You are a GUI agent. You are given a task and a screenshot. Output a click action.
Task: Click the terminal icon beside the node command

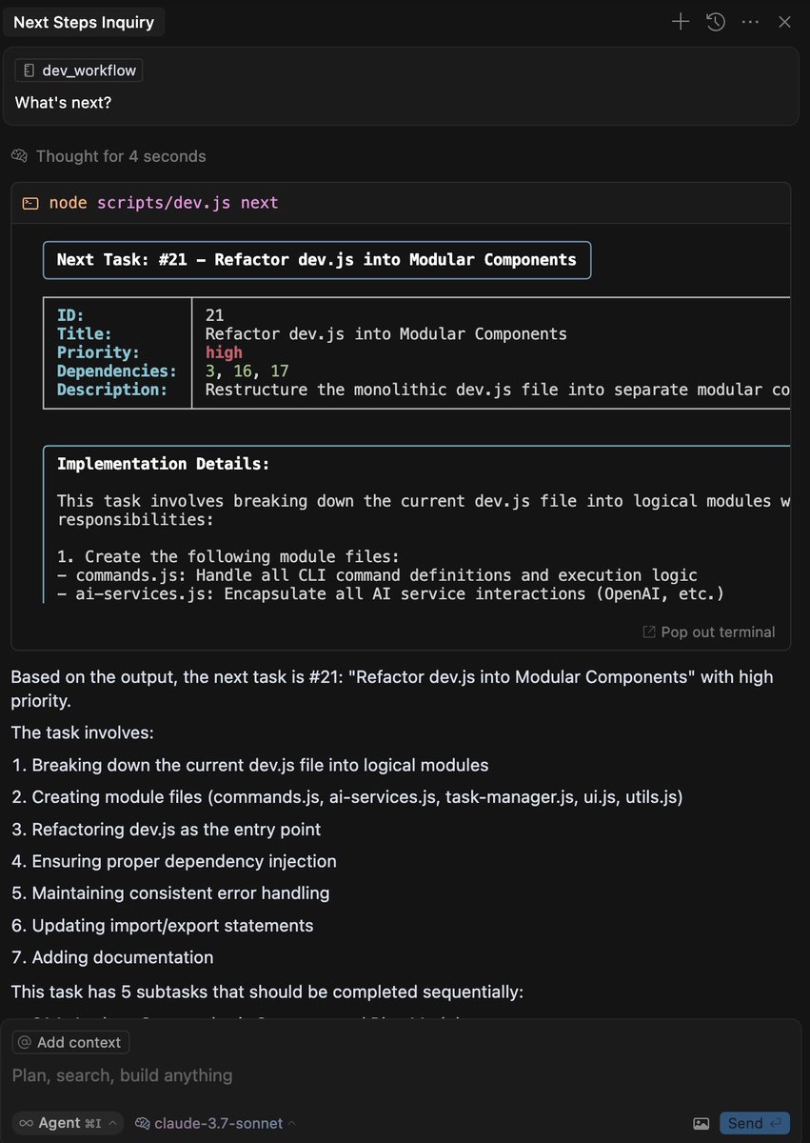pyautogui.click(x=31, y=203)
